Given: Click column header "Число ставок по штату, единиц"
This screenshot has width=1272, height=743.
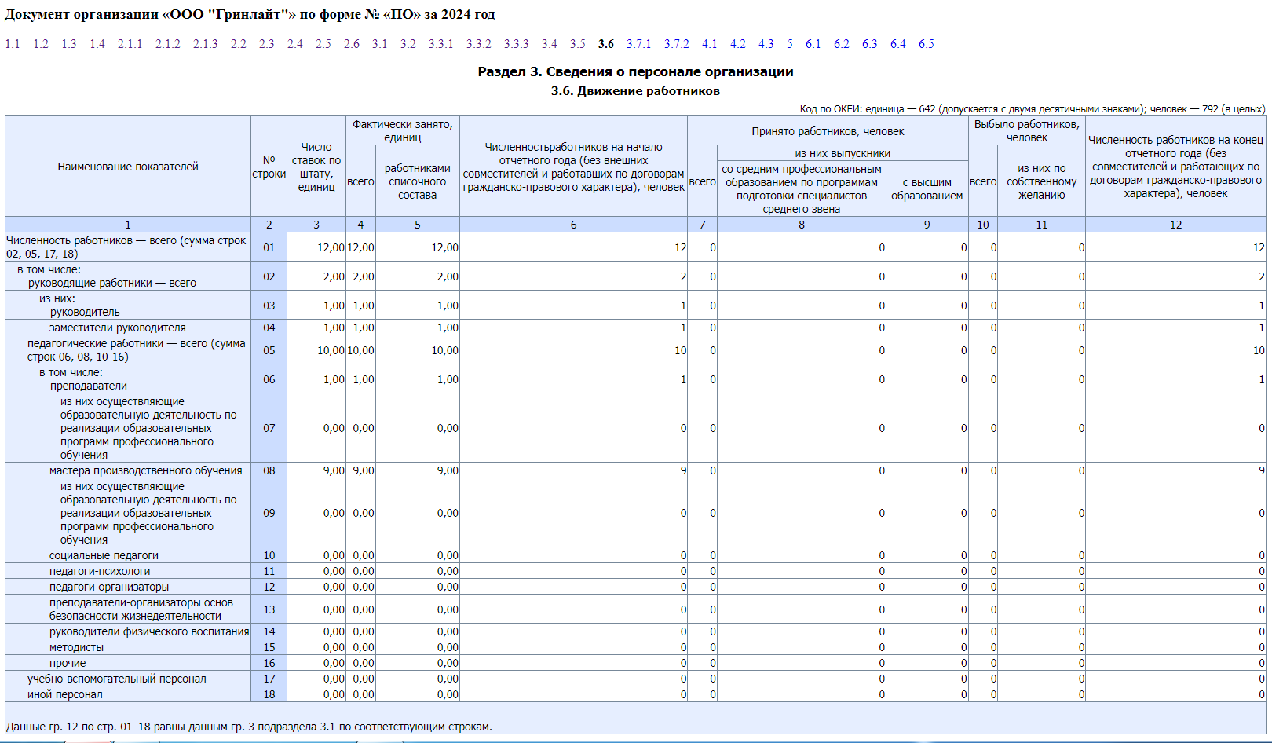Looking at the screenshot, I should pyautogui.click(x=316, y=167).
